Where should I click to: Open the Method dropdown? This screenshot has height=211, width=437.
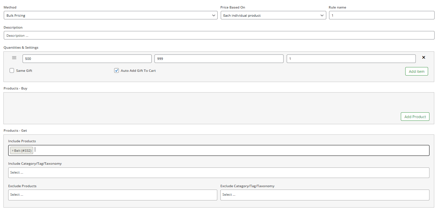tap(110, 15)
